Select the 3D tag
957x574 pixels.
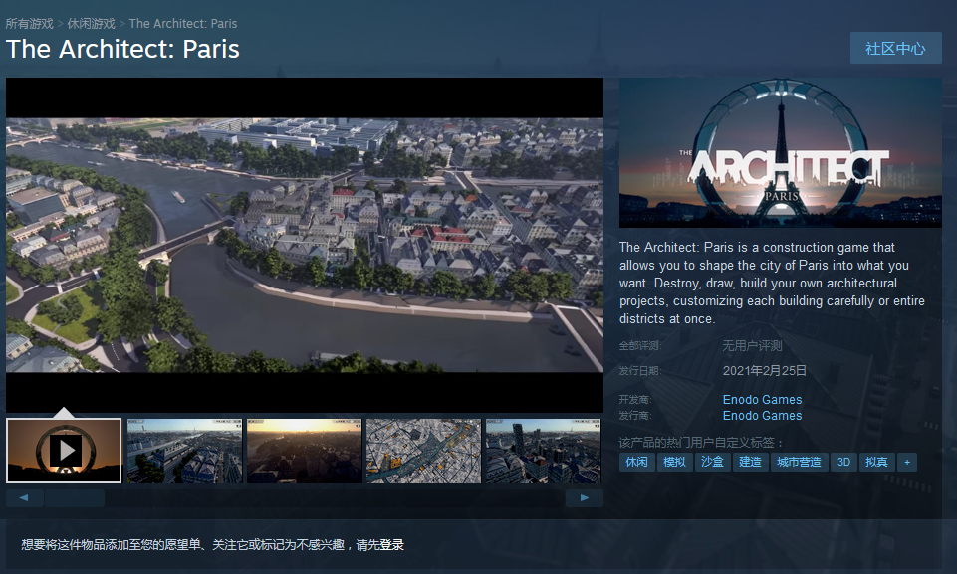coord(843,462)
